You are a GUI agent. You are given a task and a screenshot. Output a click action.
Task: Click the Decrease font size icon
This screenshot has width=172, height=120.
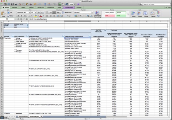(x=42, y=12)
